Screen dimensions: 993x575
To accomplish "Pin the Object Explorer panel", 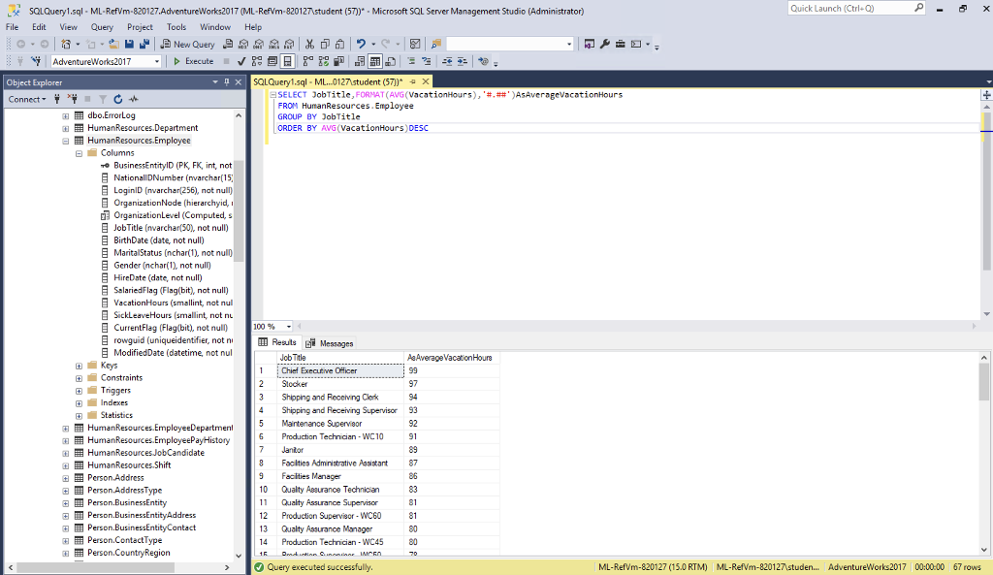I will (x=227, y=82).
